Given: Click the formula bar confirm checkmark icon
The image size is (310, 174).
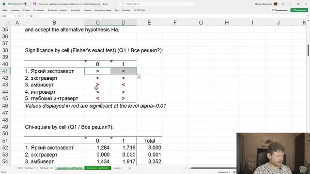Looking at the screenshot, I should pos(27,16).
